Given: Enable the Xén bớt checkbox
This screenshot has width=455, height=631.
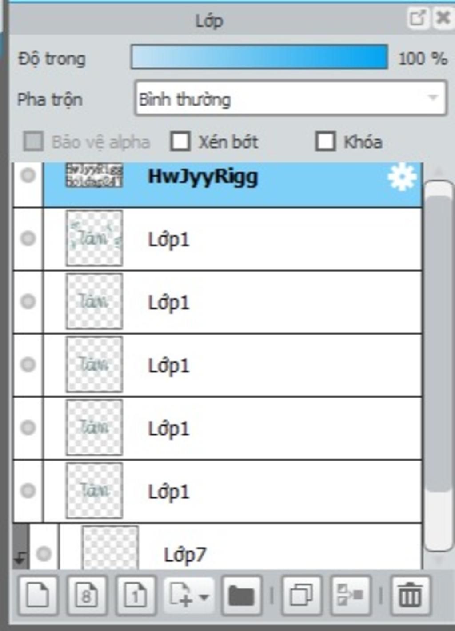Looking at the screenshot, I should click(x=180, y=142).
